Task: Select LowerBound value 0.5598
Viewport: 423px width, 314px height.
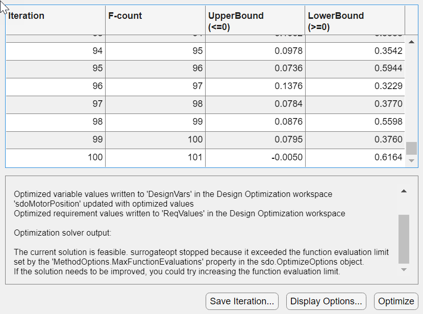Action: point(355,122)
